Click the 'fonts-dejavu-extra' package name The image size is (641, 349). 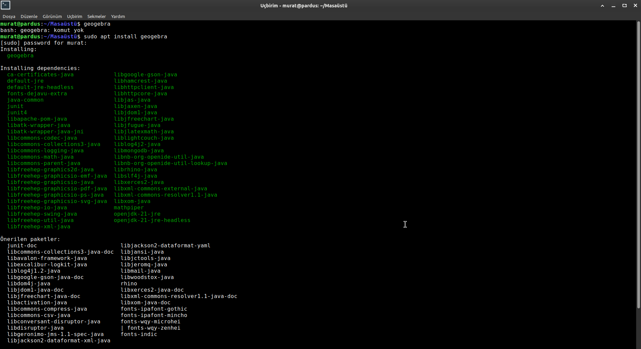37,94
